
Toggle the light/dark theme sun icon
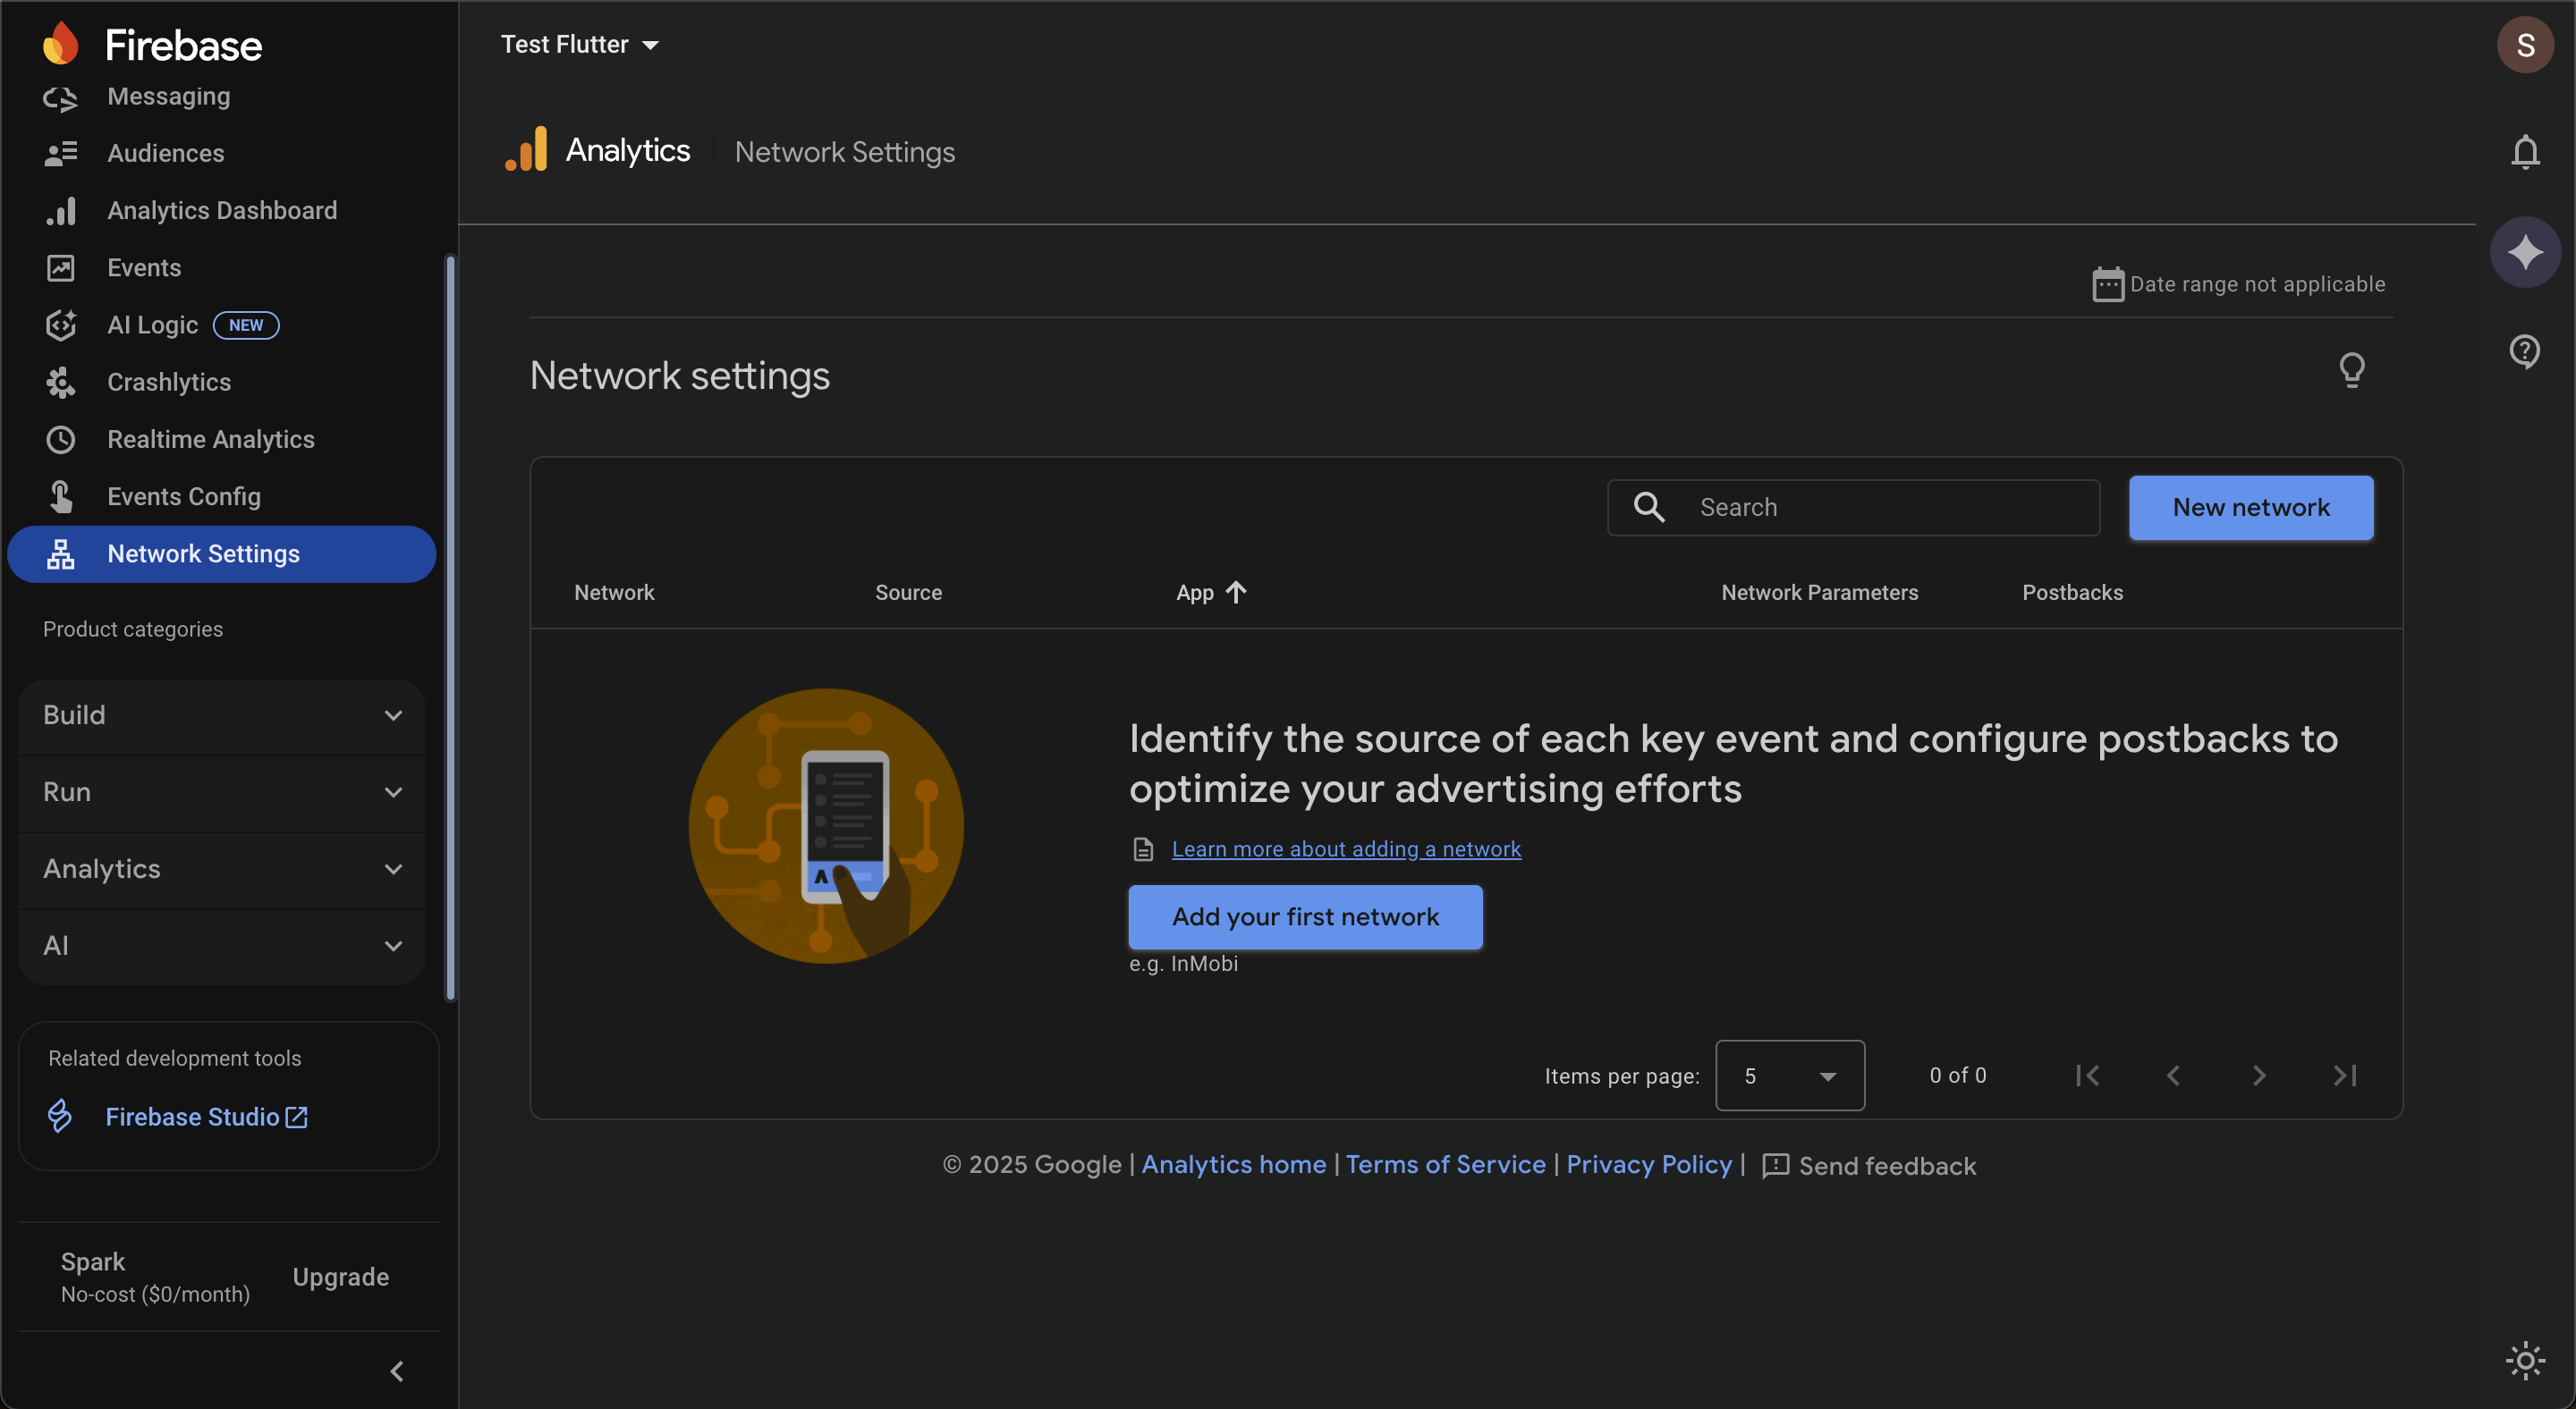[x=2524, y=1360]
